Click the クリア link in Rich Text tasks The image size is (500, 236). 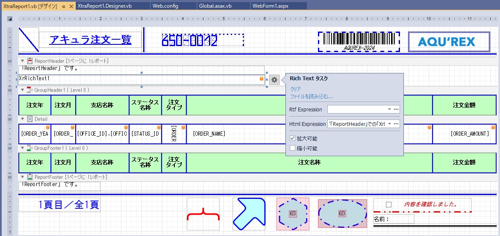pos(295,89)
